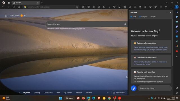180x101 pixels.
Task: Start voice search with microphone icon
Action: pos(125,24)
